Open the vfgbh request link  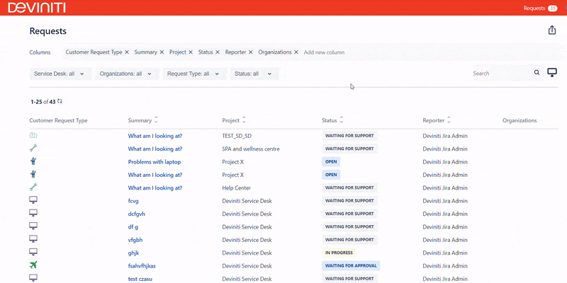[x=135, y=240]
